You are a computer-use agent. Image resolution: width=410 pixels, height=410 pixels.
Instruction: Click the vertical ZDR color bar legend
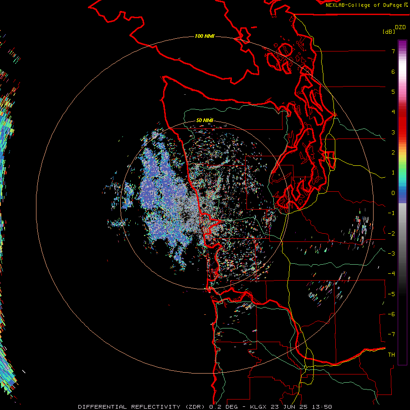[x=402, y=202]
